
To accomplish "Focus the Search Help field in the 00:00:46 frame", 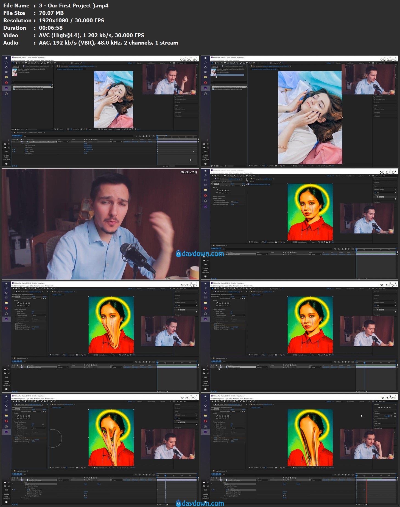I will (x=188, y=63).
